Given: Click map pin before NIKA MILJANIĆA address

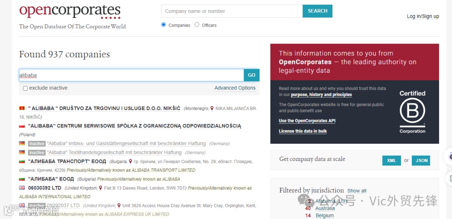Looking at the screenshot, I should 212,108.
